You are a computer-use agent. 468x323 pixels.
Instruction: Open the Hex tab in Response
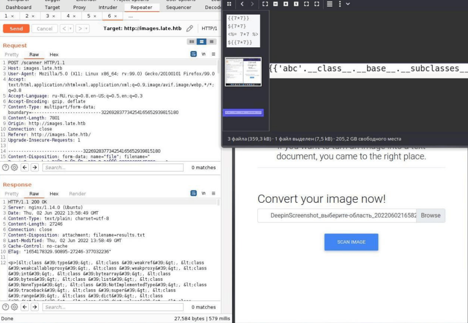tap(54, 193)
